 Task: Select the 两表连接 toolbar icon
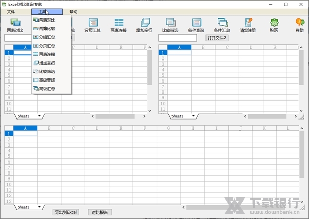pos(118,25)
